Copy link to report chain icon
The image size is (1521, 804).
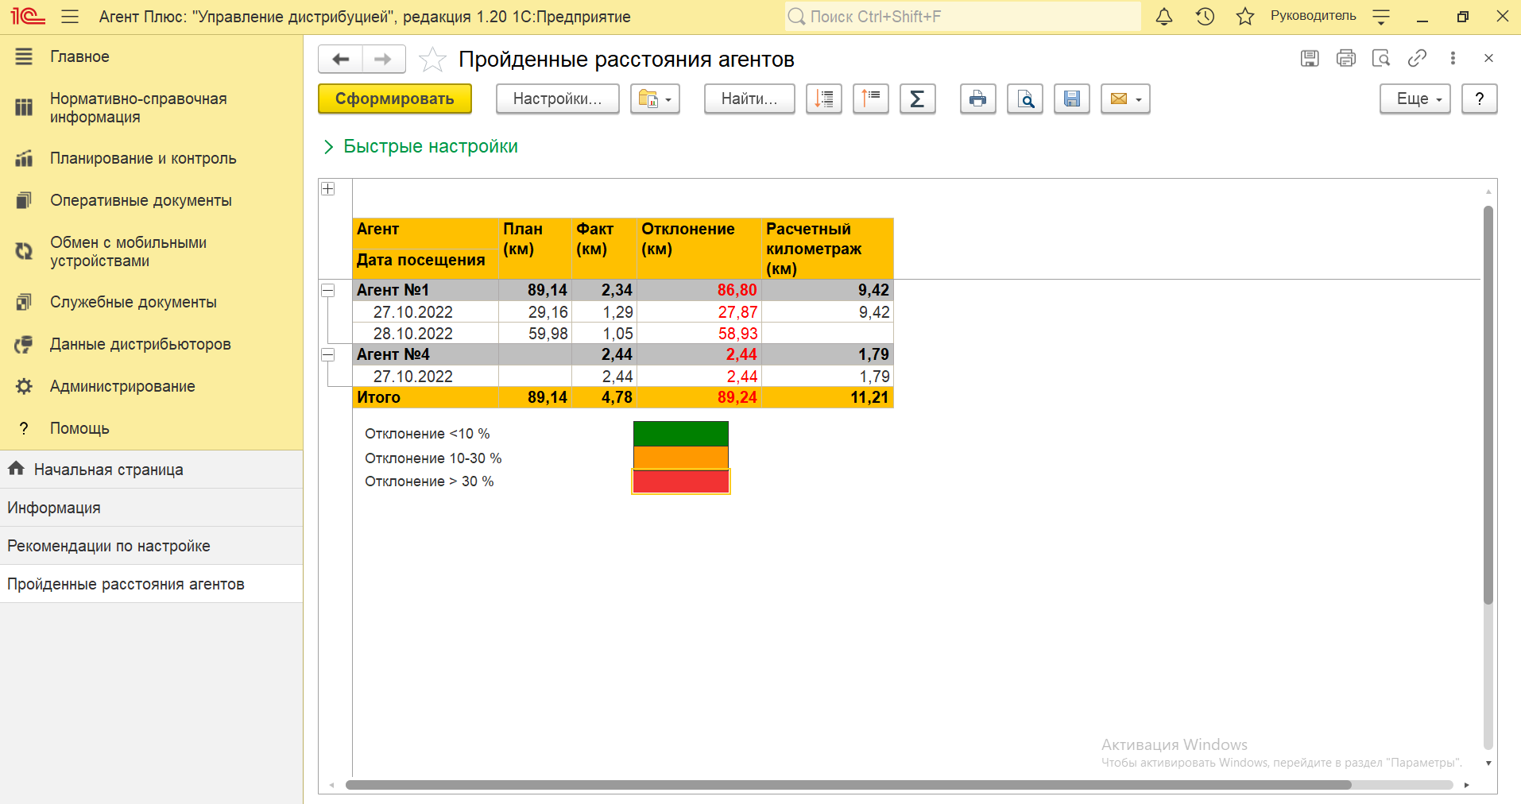tap(1416, 58)
